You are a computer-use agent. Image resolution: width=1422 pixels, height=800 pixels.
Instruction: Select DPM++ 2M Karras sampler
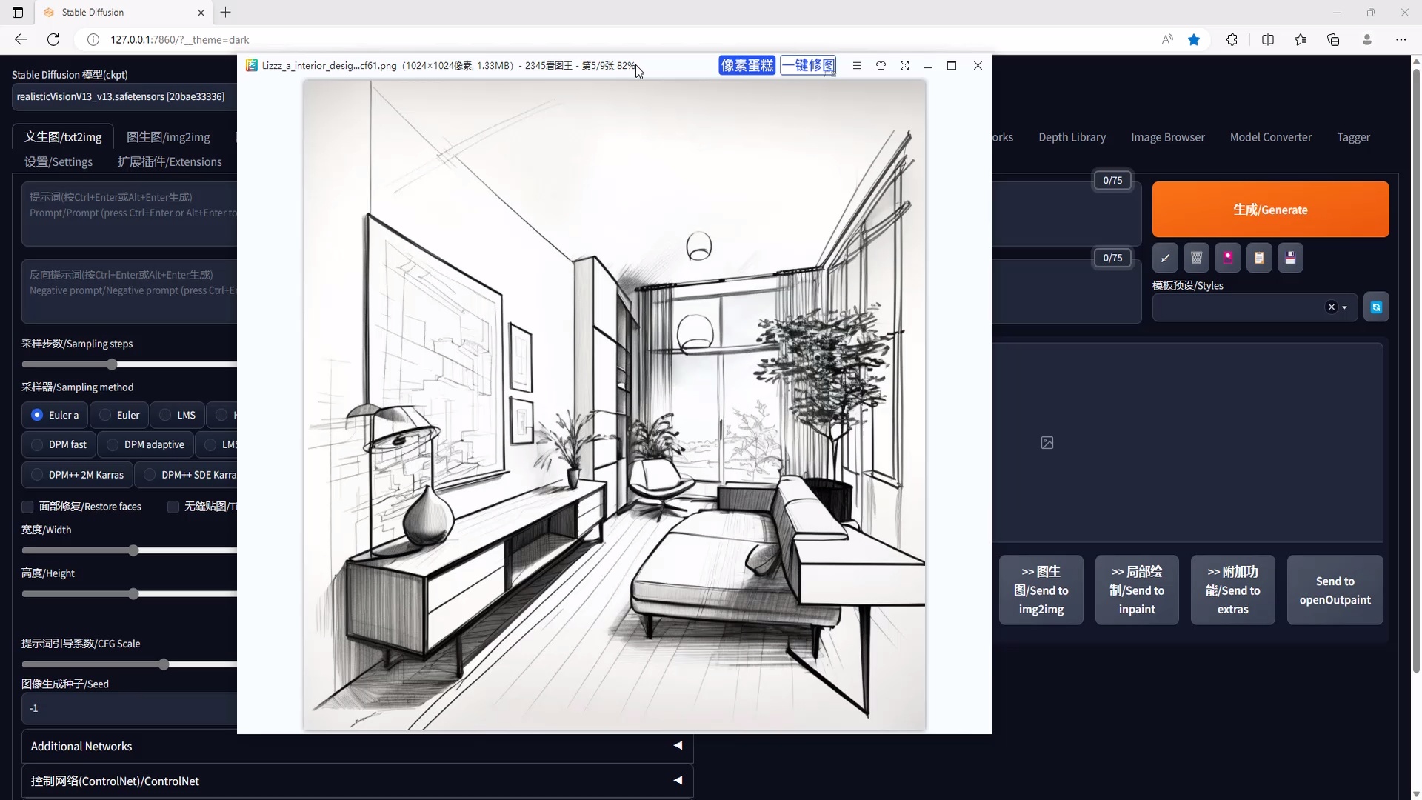[x=77, y=475]
